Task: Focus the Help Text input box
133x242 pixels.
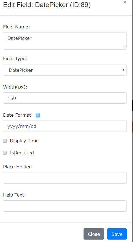Action: [65, 206]
